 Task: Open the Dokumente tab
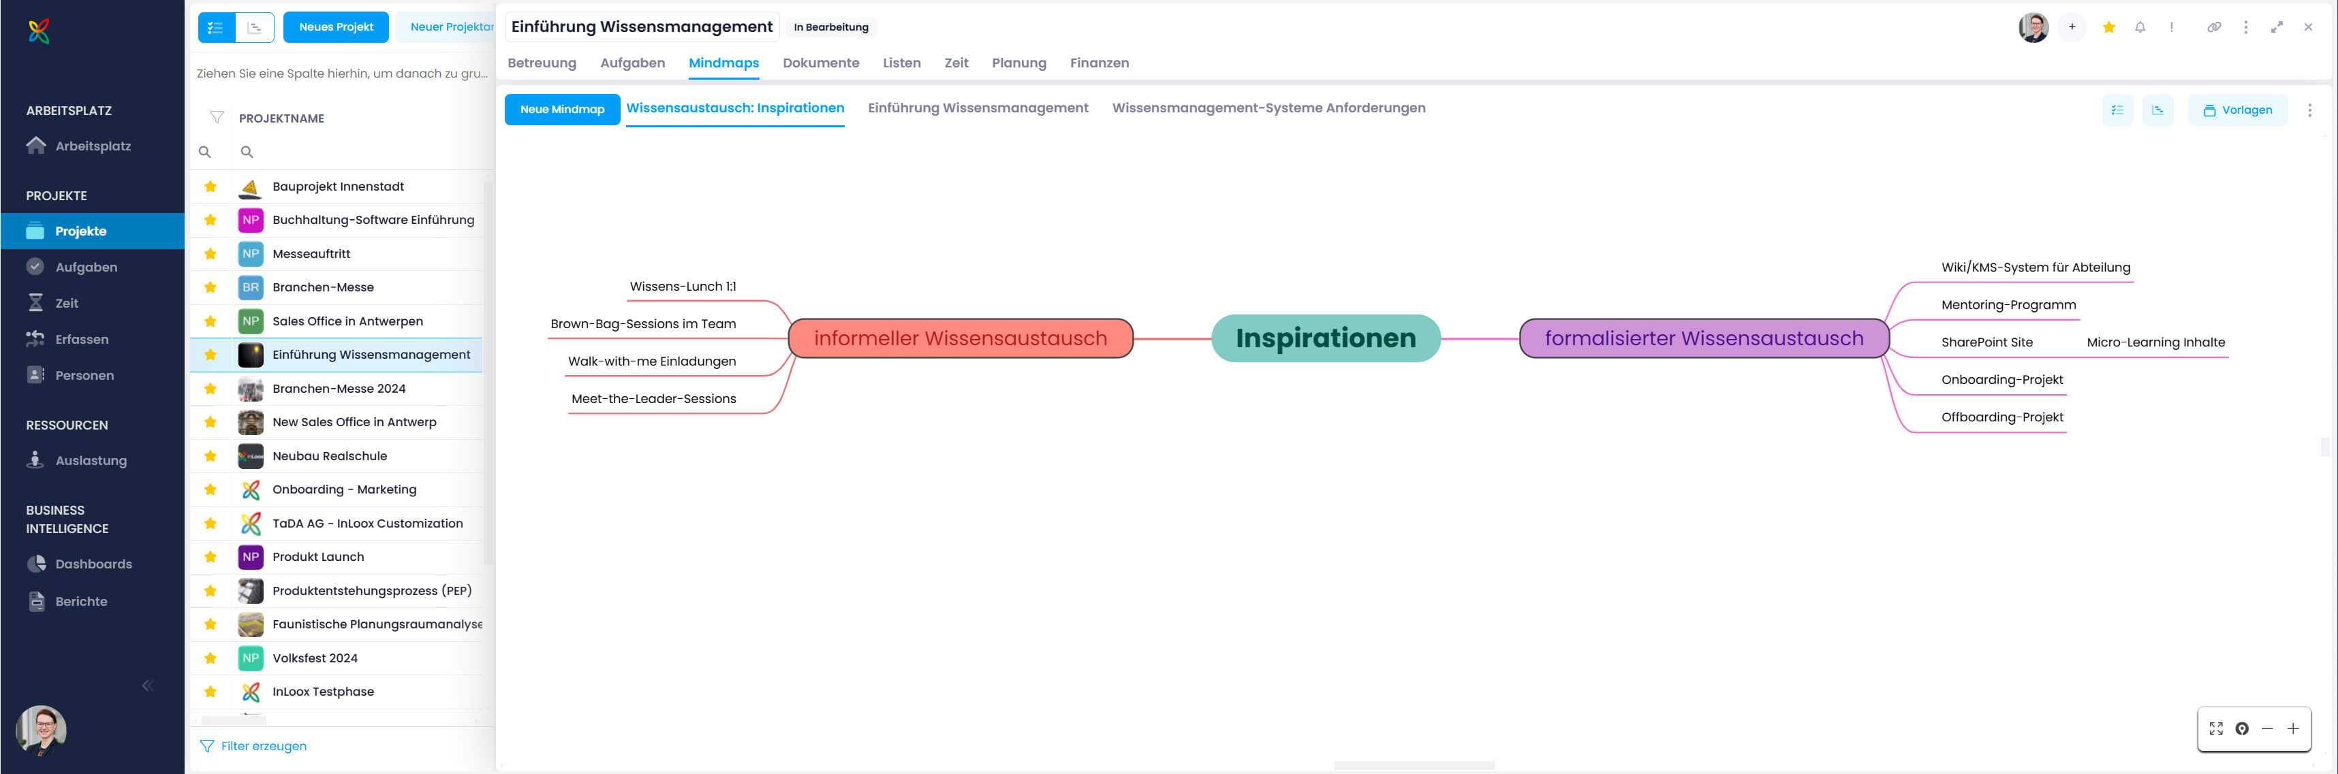[x=820, y=63]
